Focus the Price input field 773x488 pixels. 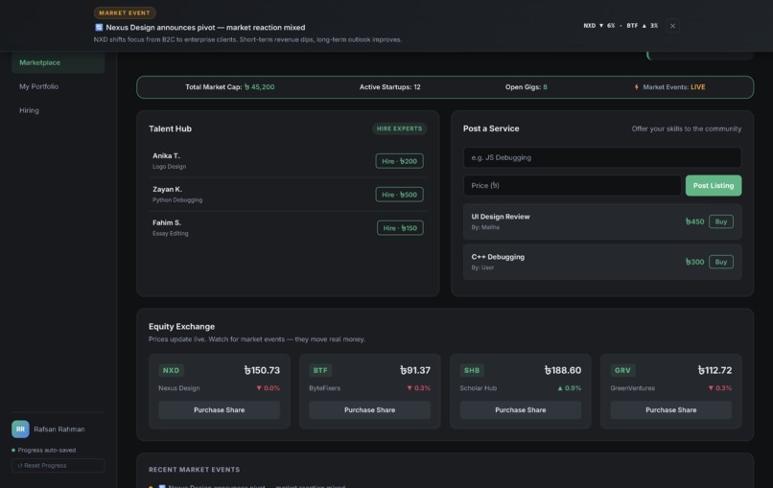click(573, 186)
